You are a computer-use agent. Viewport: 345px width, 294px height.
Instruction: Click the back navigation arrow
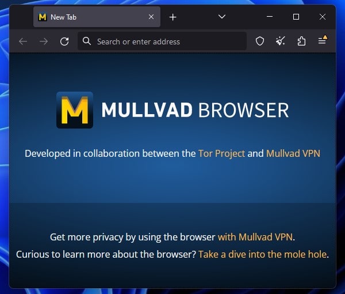(x=23, y=42)
